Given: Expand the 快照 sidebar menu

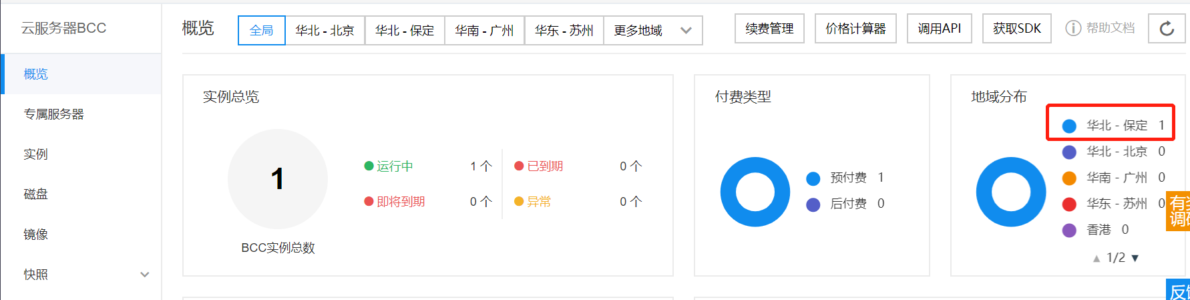Looking at the screenshot, I should [x=145, y=274].
